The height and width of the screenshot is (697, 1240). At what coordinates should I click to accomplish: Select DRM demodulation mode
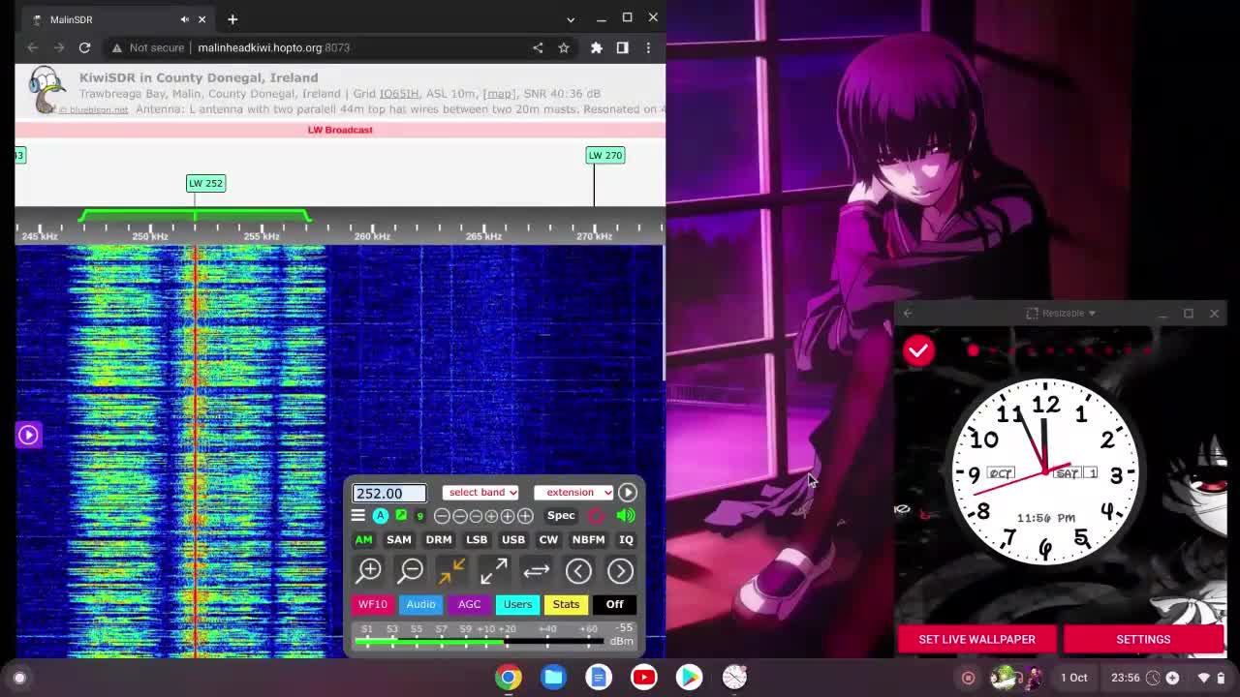point(439,540)
